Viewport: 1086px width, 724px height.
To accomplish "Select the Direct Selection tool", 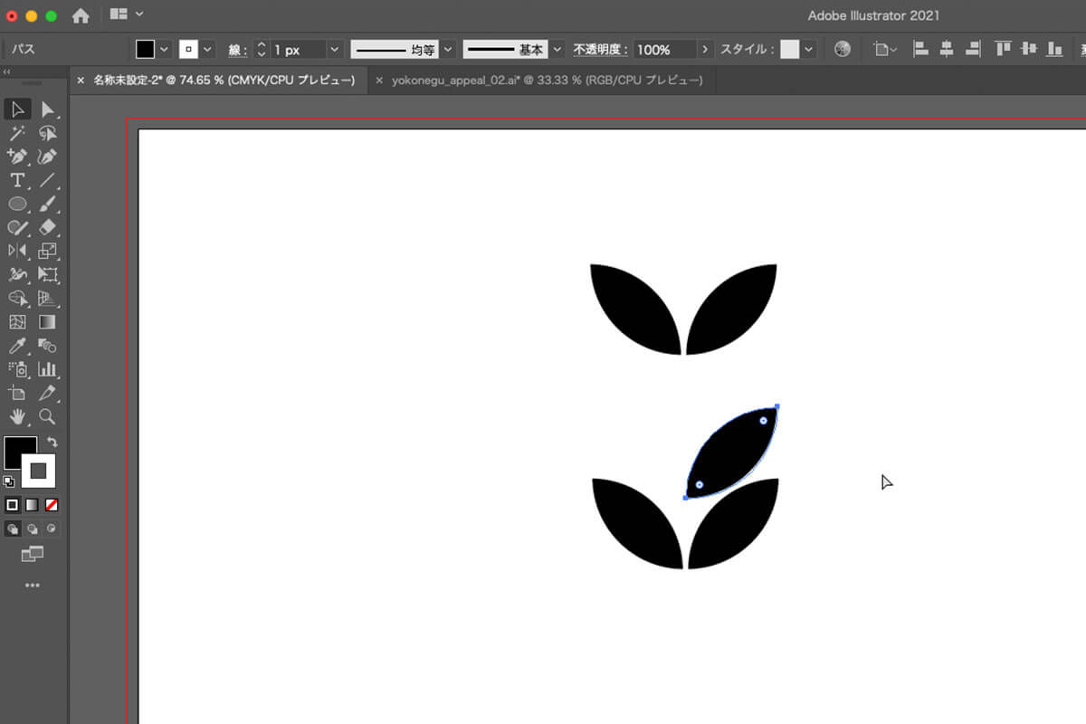I will click(48, 110).
